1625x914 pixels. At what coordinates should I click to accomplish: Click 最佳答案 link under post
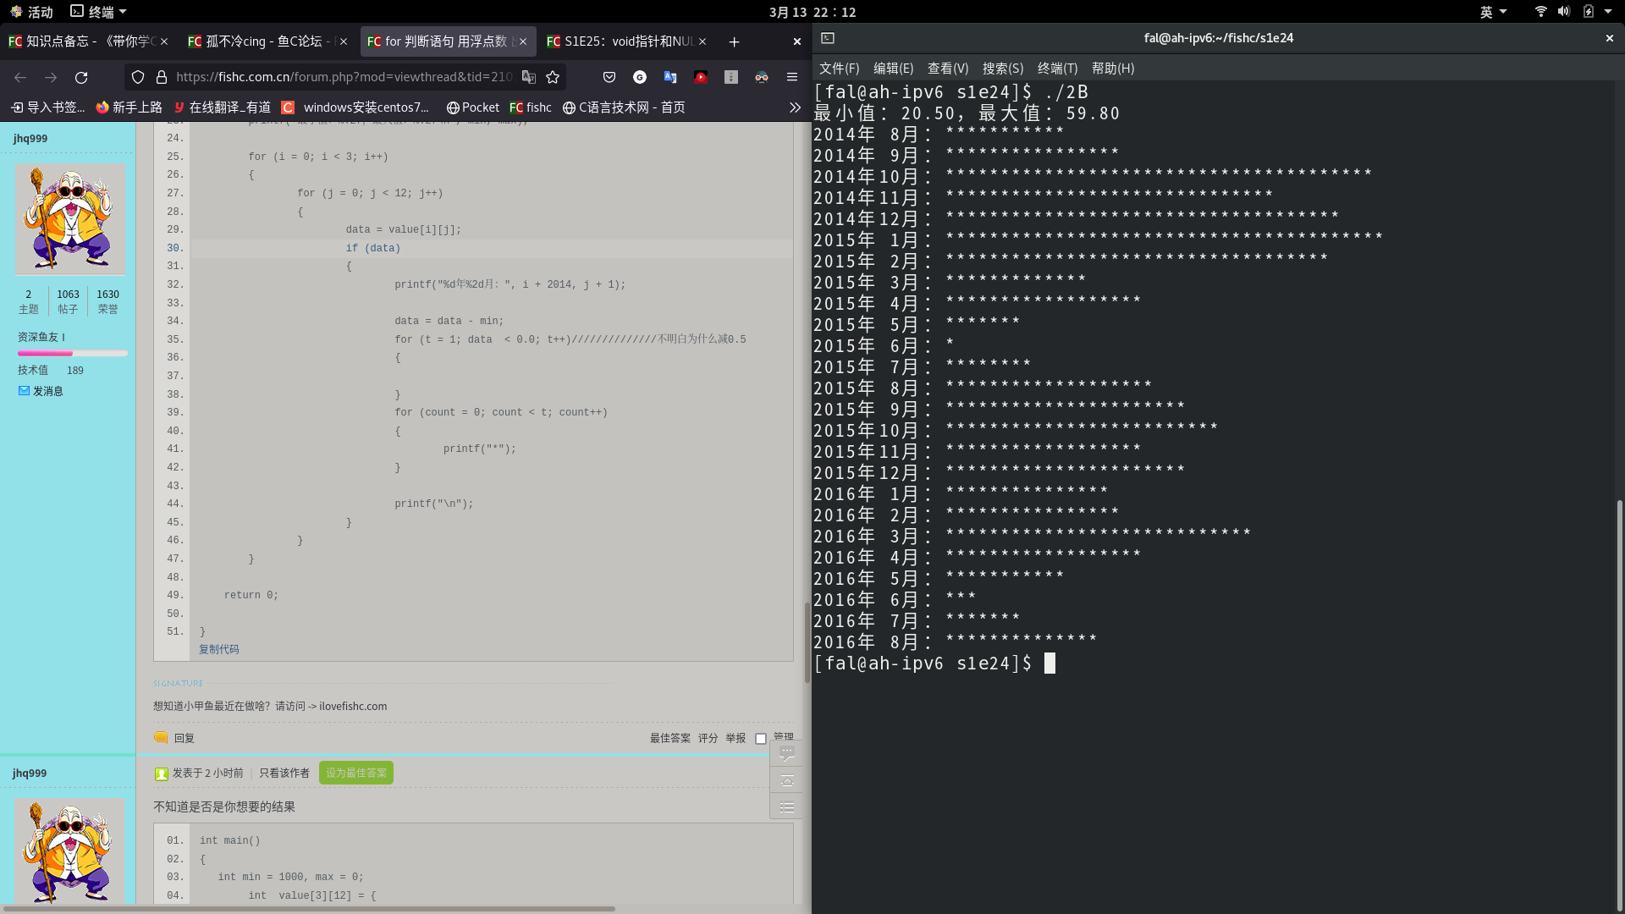click(670, 738)
